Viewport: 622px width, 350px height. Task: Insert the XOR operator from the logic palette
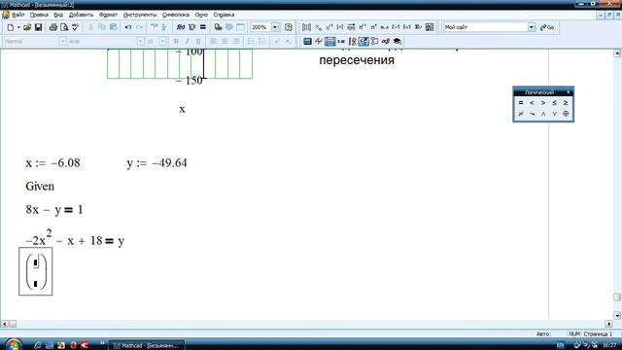click(566, 114)
